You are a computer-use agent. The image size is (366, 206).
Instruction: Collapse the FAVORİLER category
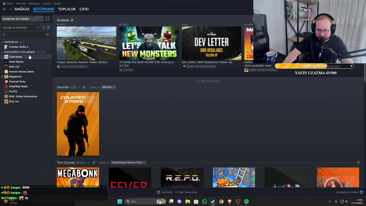3,42
